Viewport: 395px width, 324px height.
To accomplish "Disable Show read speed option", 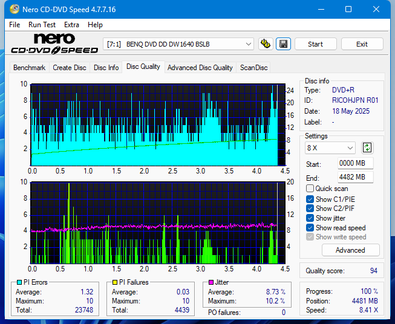I will 310,228.
